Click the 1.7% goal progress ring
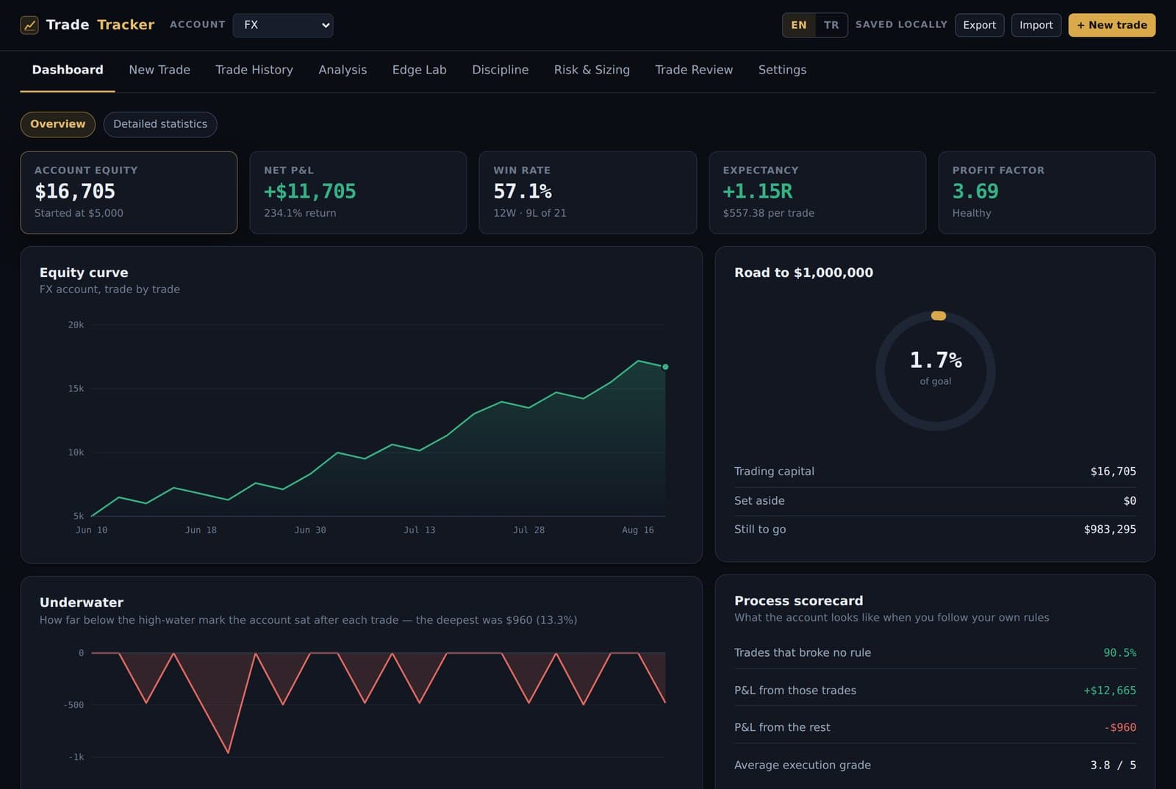Viewport: 1176px width, 789px height. [x=936, y=371]
